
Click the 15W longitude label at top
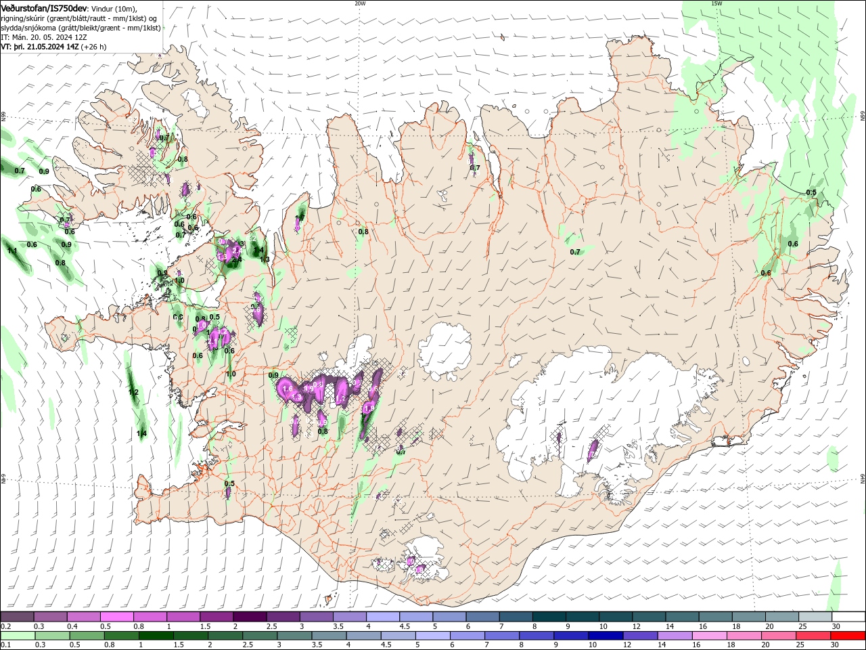[x=716, y=3]
